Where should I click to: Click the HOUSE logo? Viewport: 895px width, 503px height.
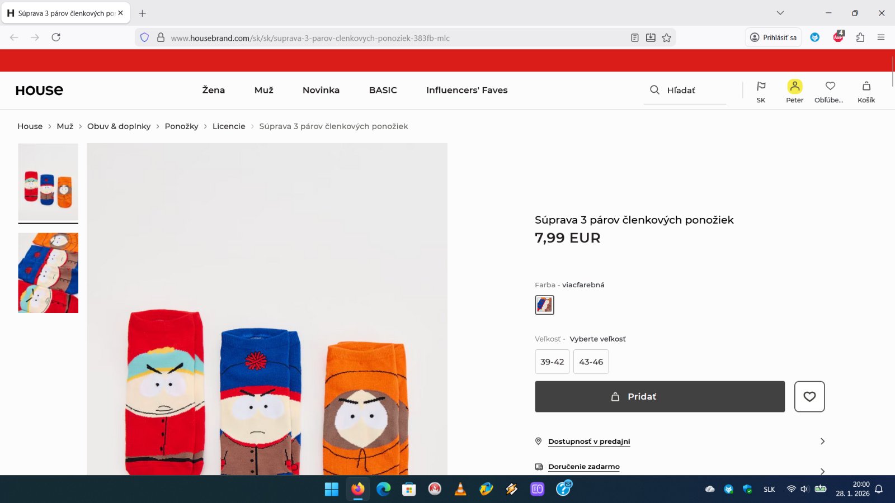click(x=39, y=91)
